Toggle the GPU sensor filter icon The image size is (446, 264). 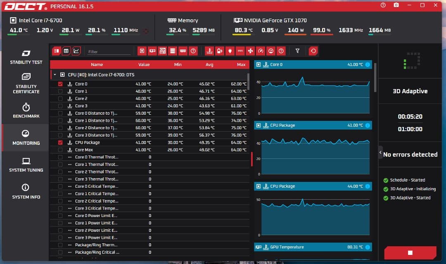pyautogui.click(x=152, y=51)
